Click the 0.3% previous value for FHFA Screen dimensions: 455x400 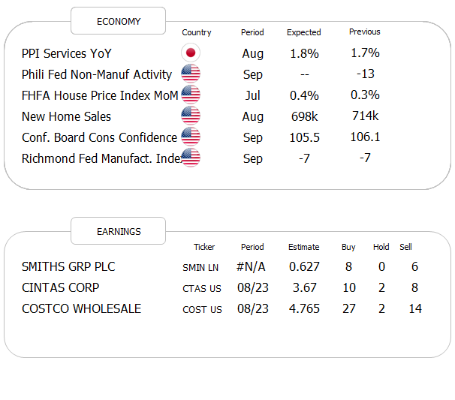pyautogui.click(x=365, y=95)
